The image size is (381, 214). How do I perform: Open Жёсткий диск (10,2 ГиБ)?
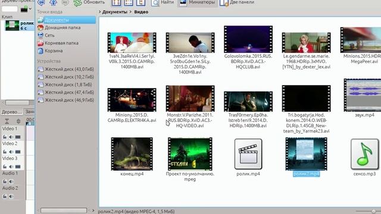[x=66, y=77]
